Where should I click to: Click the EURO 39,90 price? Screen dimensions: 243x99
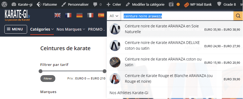click(x=232, y=79)
